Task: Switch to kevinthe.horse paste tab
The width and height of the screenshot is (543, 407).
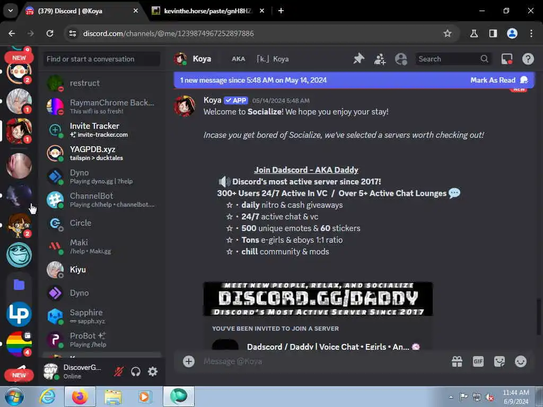Action: [x=207, y=11]
